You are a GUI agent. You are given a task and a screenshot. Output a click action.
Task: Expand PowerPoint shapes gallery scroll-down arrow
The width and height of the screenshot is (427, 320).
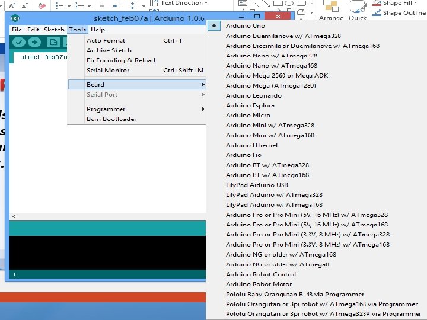pyautogui.click(x=312, y=12)
